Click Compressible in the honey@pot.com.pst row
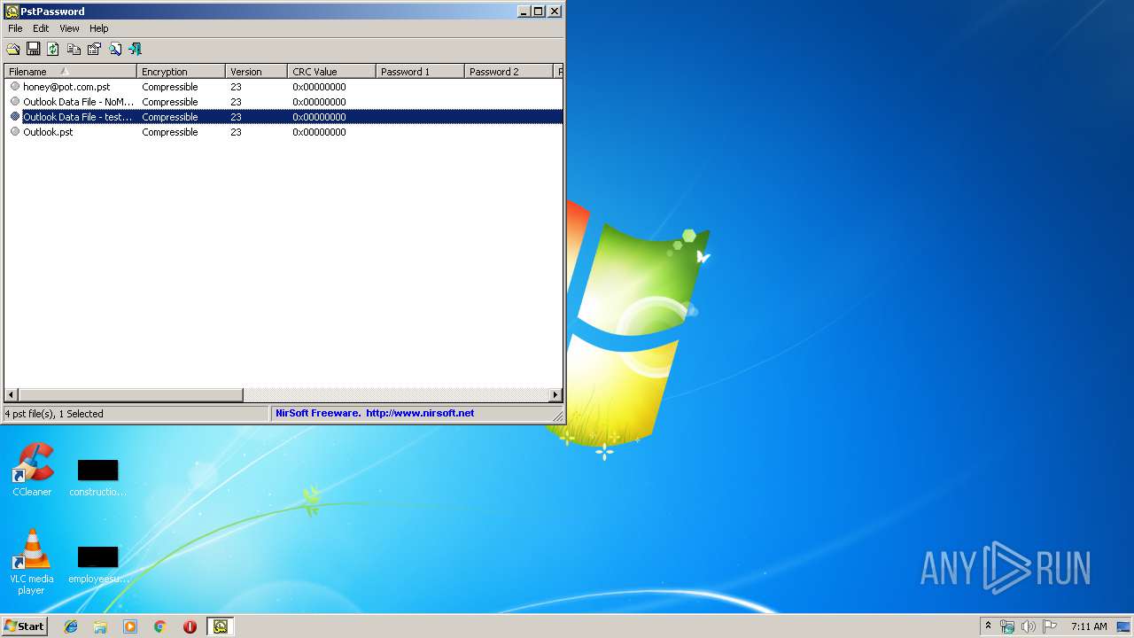The image size is (1134, 638). (x=169, y=87)
